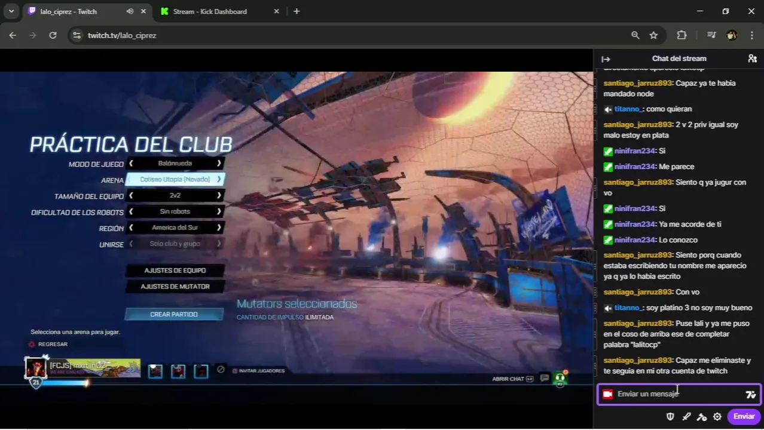Select next Arena after Coliseo Utopía
Viewport: 764px width, 430px height.
click(219, 179)
